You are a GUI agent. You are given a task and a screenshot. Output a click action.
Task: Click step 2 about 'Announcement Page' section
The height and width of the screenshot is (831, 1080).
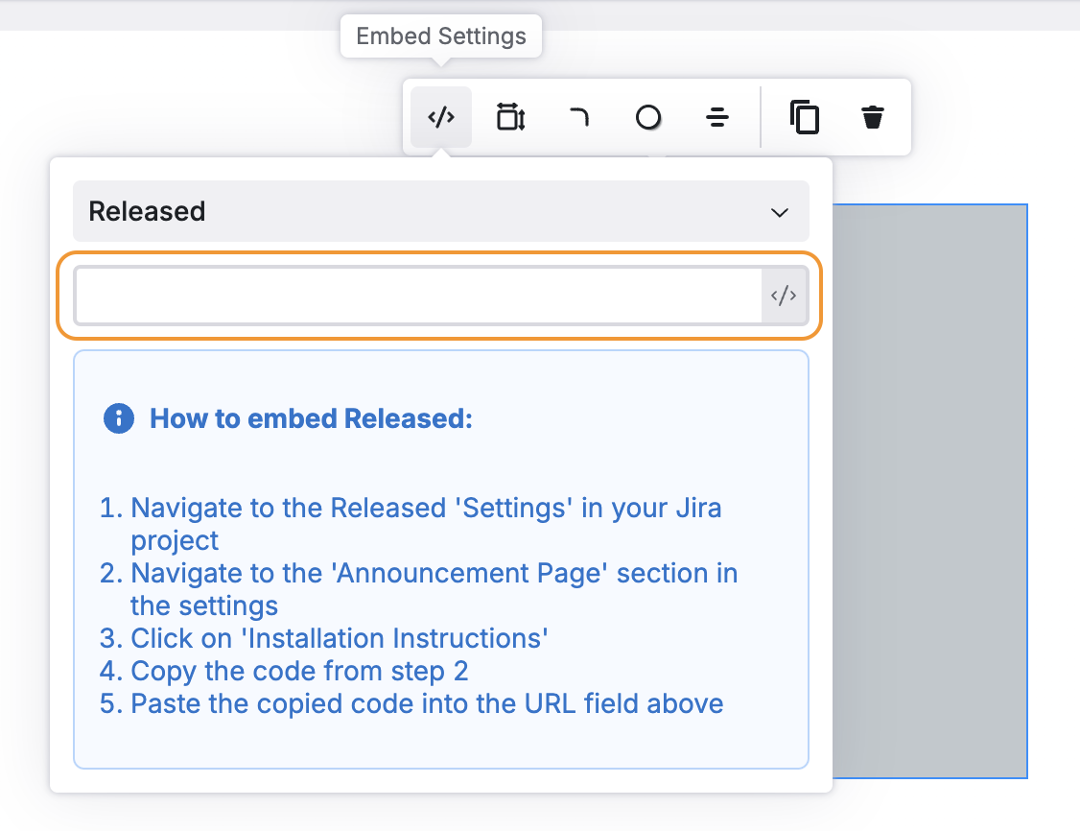point(434,589)
